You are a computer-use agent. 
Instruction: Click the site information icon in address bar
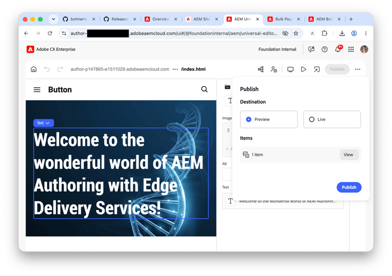[64, 33]
